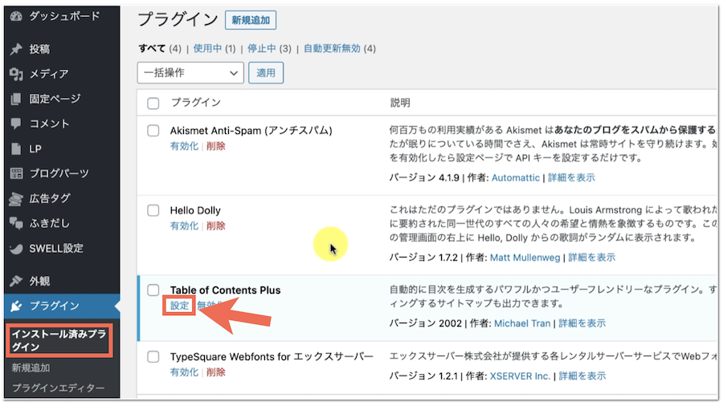
Task: Open the 一括操作 bulk actions dropdown
Action: coord(190,73)
